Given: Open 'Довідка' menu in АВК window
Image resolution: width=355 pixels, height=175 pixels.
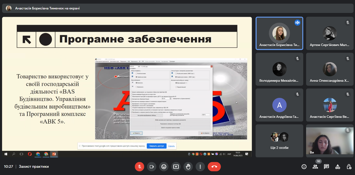Looking at the screenshot, I should 172,61.
